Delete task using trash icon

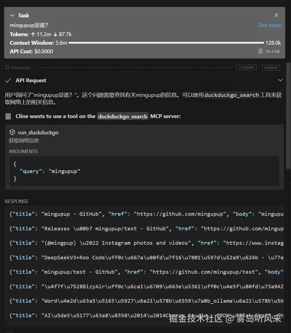click(260, 51)
